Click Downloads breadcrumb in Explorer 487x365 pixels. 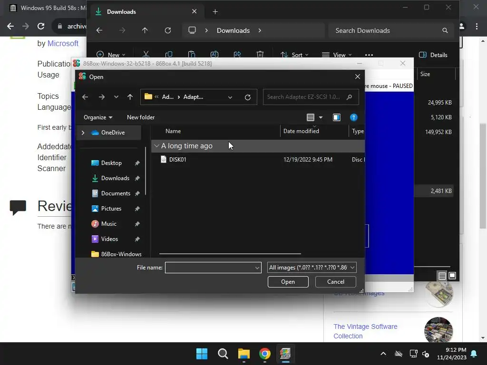233,30
